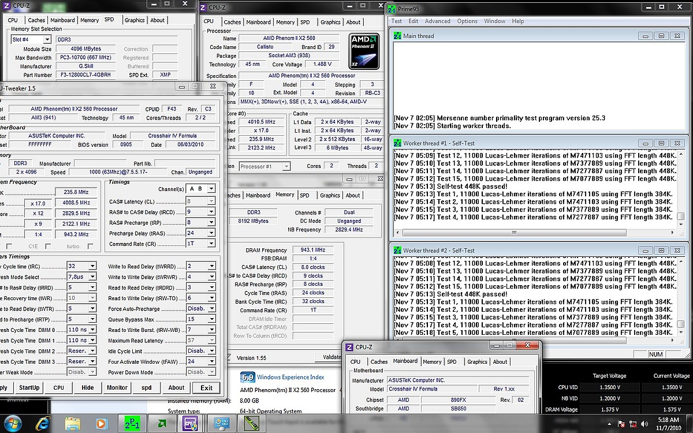Image resolution: width=693 pixels, height=433 pixels.
Task: Click the purple CPU-Z taskbar icon
Action: coord(190,424)
